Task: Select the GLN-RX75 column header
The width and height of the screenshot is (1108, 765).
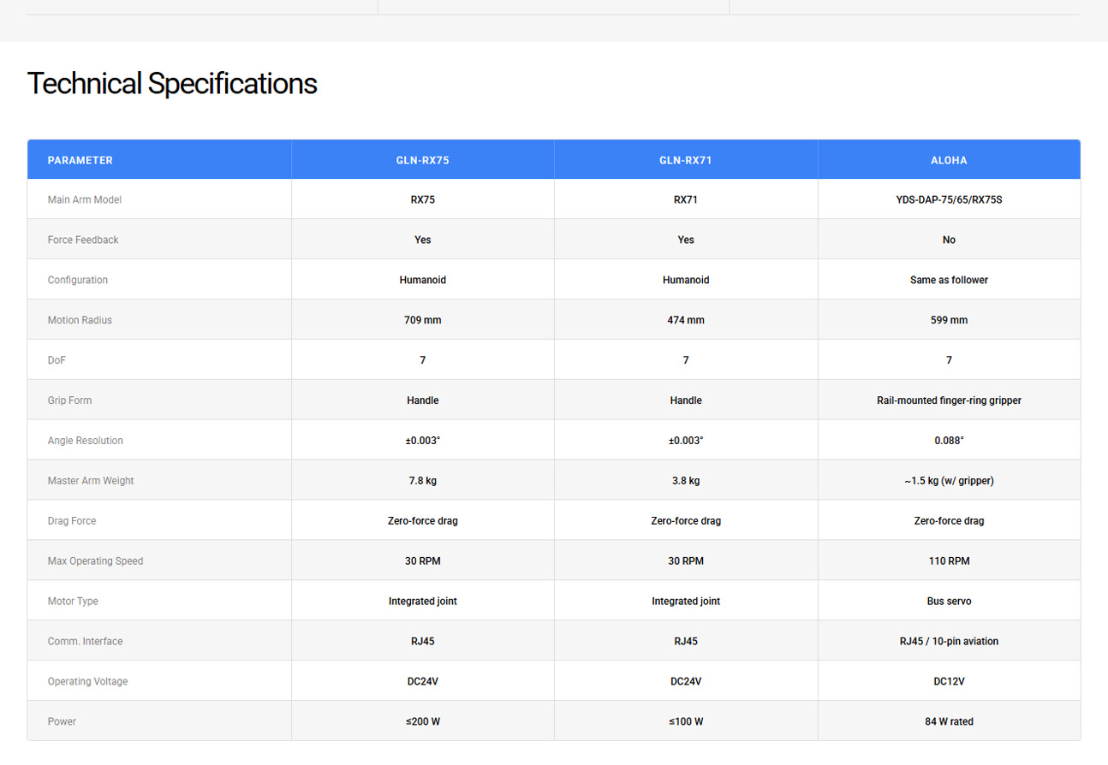Action: pos(423,160)
